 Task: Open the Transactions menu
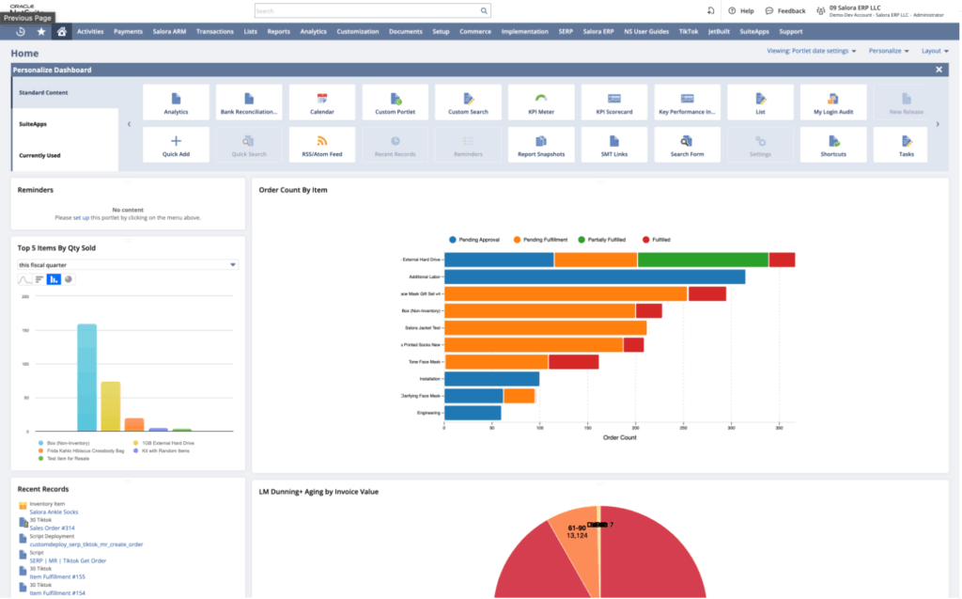(x=214, y=31)
